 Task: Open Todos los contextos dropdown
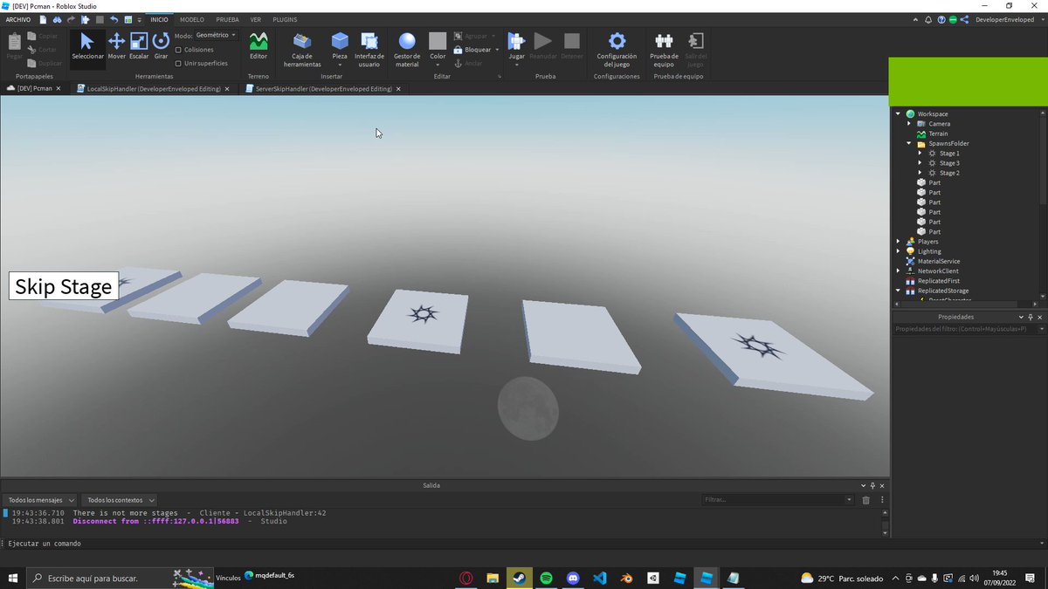tap(121, 500)
